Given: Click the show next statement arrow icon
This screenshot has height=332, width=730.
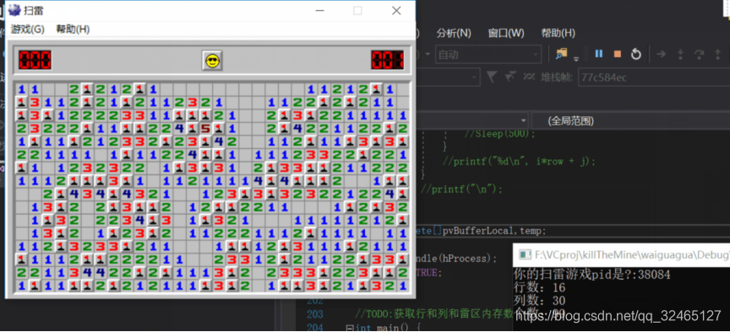Looking at the screenshot, I should point(661,54).
